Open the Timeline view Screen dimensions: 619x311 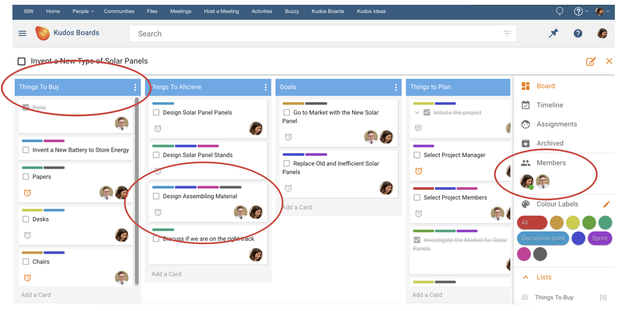coord(550,105)
